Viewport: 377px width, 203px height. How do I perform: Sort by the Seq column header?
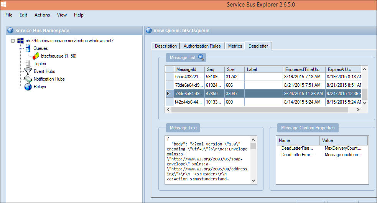pyautogui.click(x=214, y=69)
